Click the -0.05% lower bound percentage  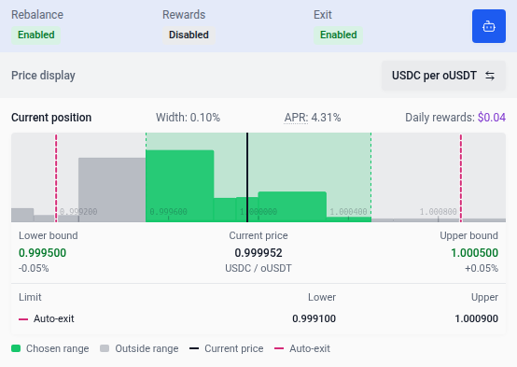tap(34, 268)
